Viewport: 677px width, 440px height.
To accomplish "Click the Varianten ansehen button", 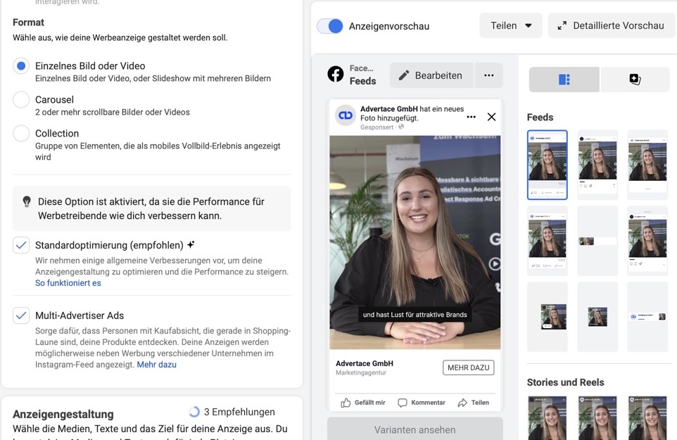I will click(415, 429).
